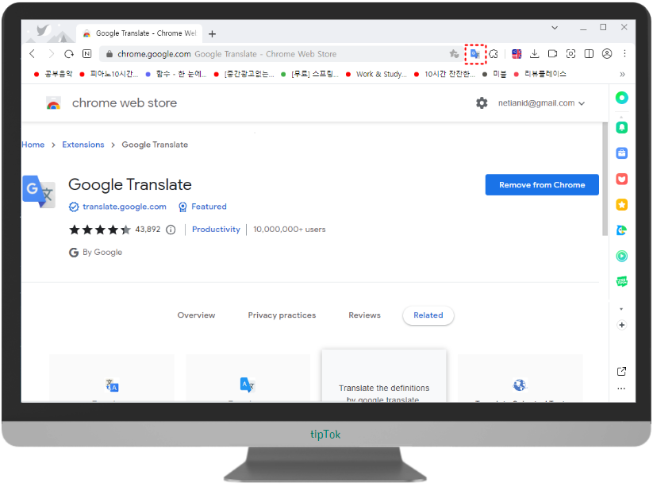Open the 공부음악 bookmark
Viewport: 653px width, 487px height.
(x=53, y=74)
